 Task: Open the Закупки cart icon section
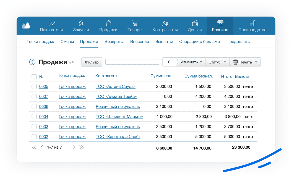coord(81,23)
